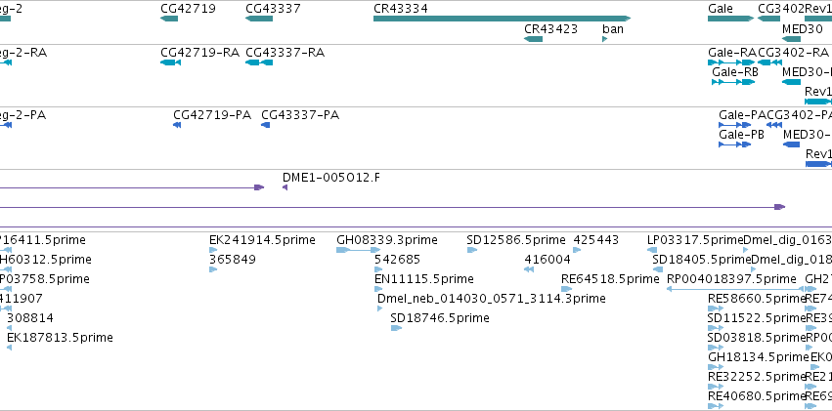832x411 pixels.
Task: Click the Gale-PA protein feature
Action: pos(735,125)
